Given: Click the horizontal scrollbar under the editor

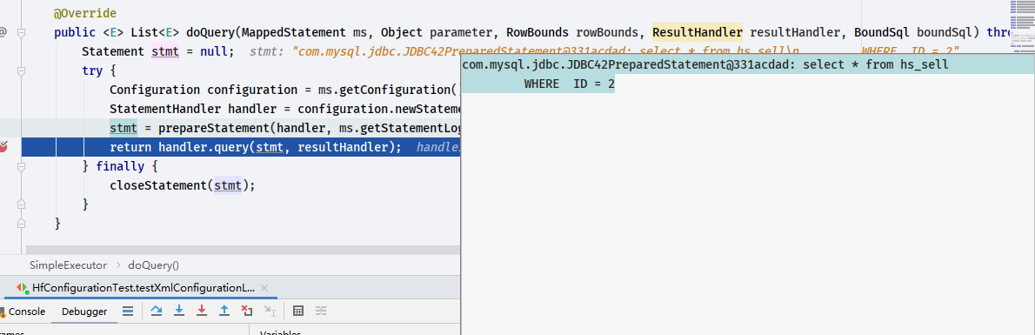Looking at the screenshot, I should tap(241, 250).
